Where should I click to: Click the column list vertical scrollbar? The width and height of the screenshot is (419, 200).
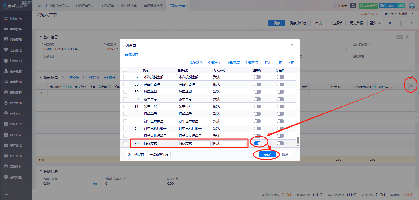click(x=298, y=140)
